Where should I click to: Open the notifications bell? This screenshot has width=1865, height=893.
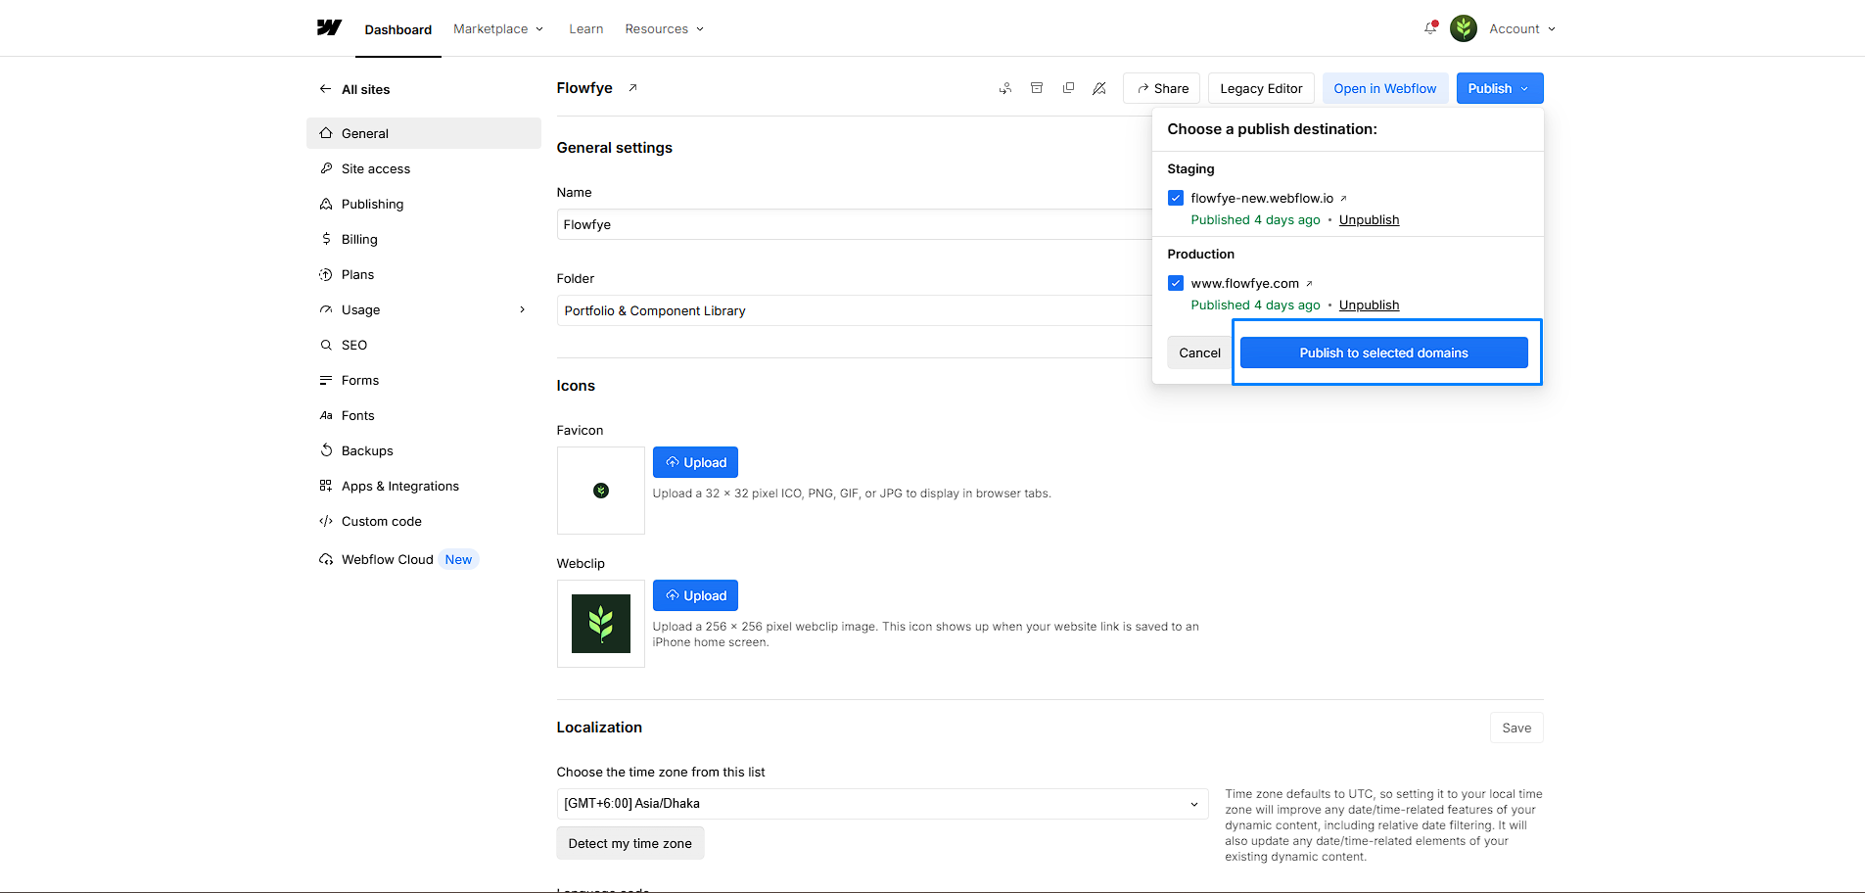1430,28
